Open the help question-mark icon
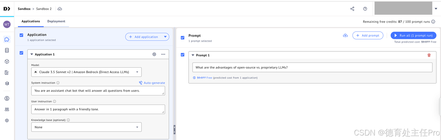The width and height of the screenshot is (441, 140). point(365,9)
